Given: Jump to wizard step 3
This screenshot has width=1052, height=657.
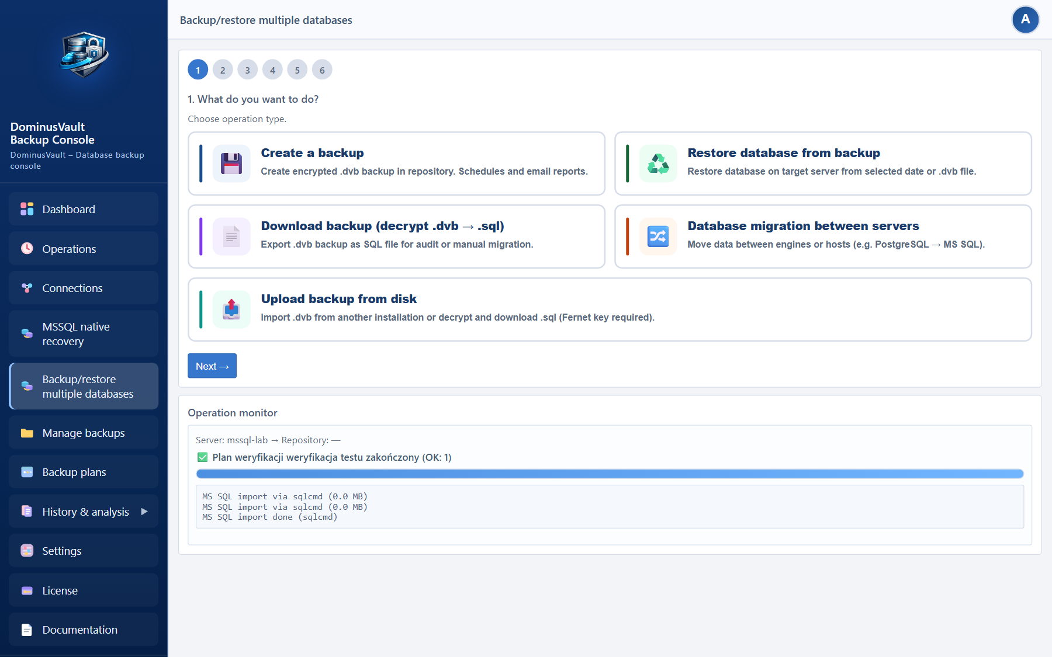Looking at the screenshot, I should (x=248, y=69).
